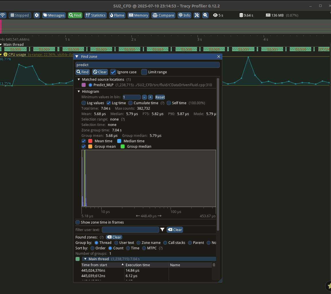This screenshot has width=331, height=294.
Task: Click inside the histogram plot area
Action: pos(149,178)
